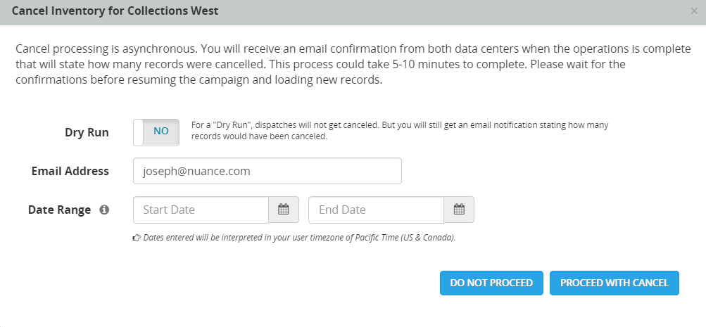Click the Dry Run switch's white knob
Screen dimensions: 706x327
point(139,132)
